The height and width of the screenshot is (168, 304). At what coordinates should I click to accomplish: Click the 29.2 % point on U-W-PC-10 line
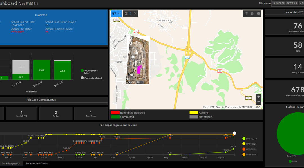[233, 149]
